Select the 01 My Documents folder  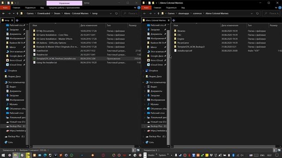pyautogui.click(x=45, y=31)
